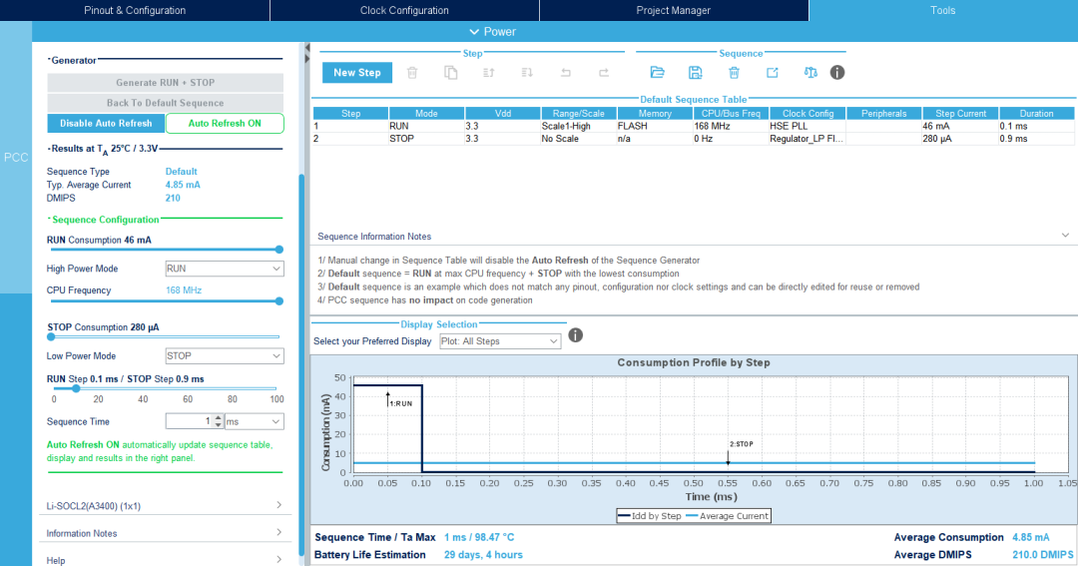Open the Preferred Display plot dropdown
The width and height of the screenshot is (1078, 566).
coord(500,341)
